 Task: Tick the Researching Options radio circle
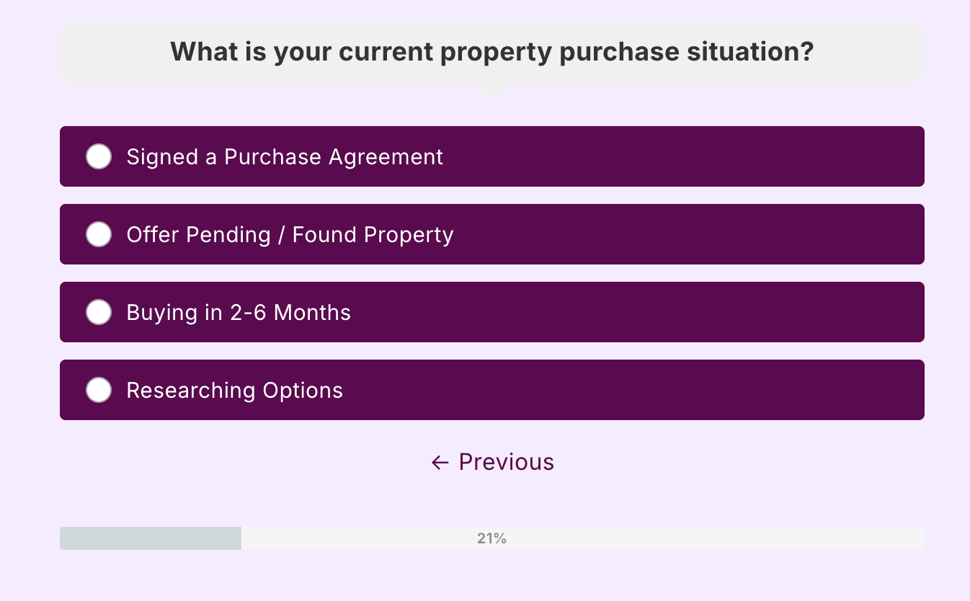(x=99, y=390)
